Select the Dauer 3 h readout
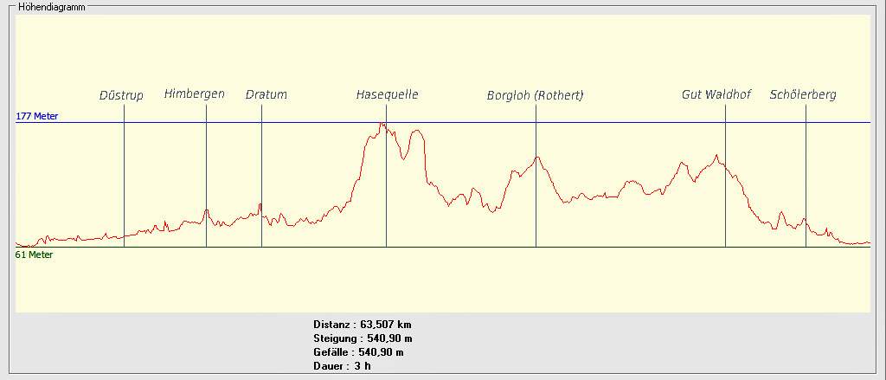The image size is (886, 380). pos(342,366)
